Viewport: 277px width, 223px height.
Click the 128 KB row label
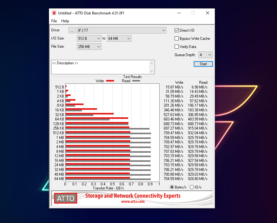pyautogui.click(x=58, y=124)
